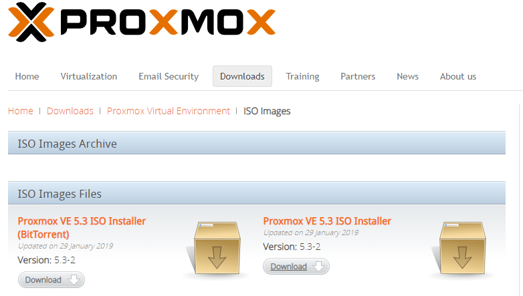523x296 pixels.
Task: Follow Proxmox Virtual Environment breadcrumb link
Action: (x=169, y=111)
